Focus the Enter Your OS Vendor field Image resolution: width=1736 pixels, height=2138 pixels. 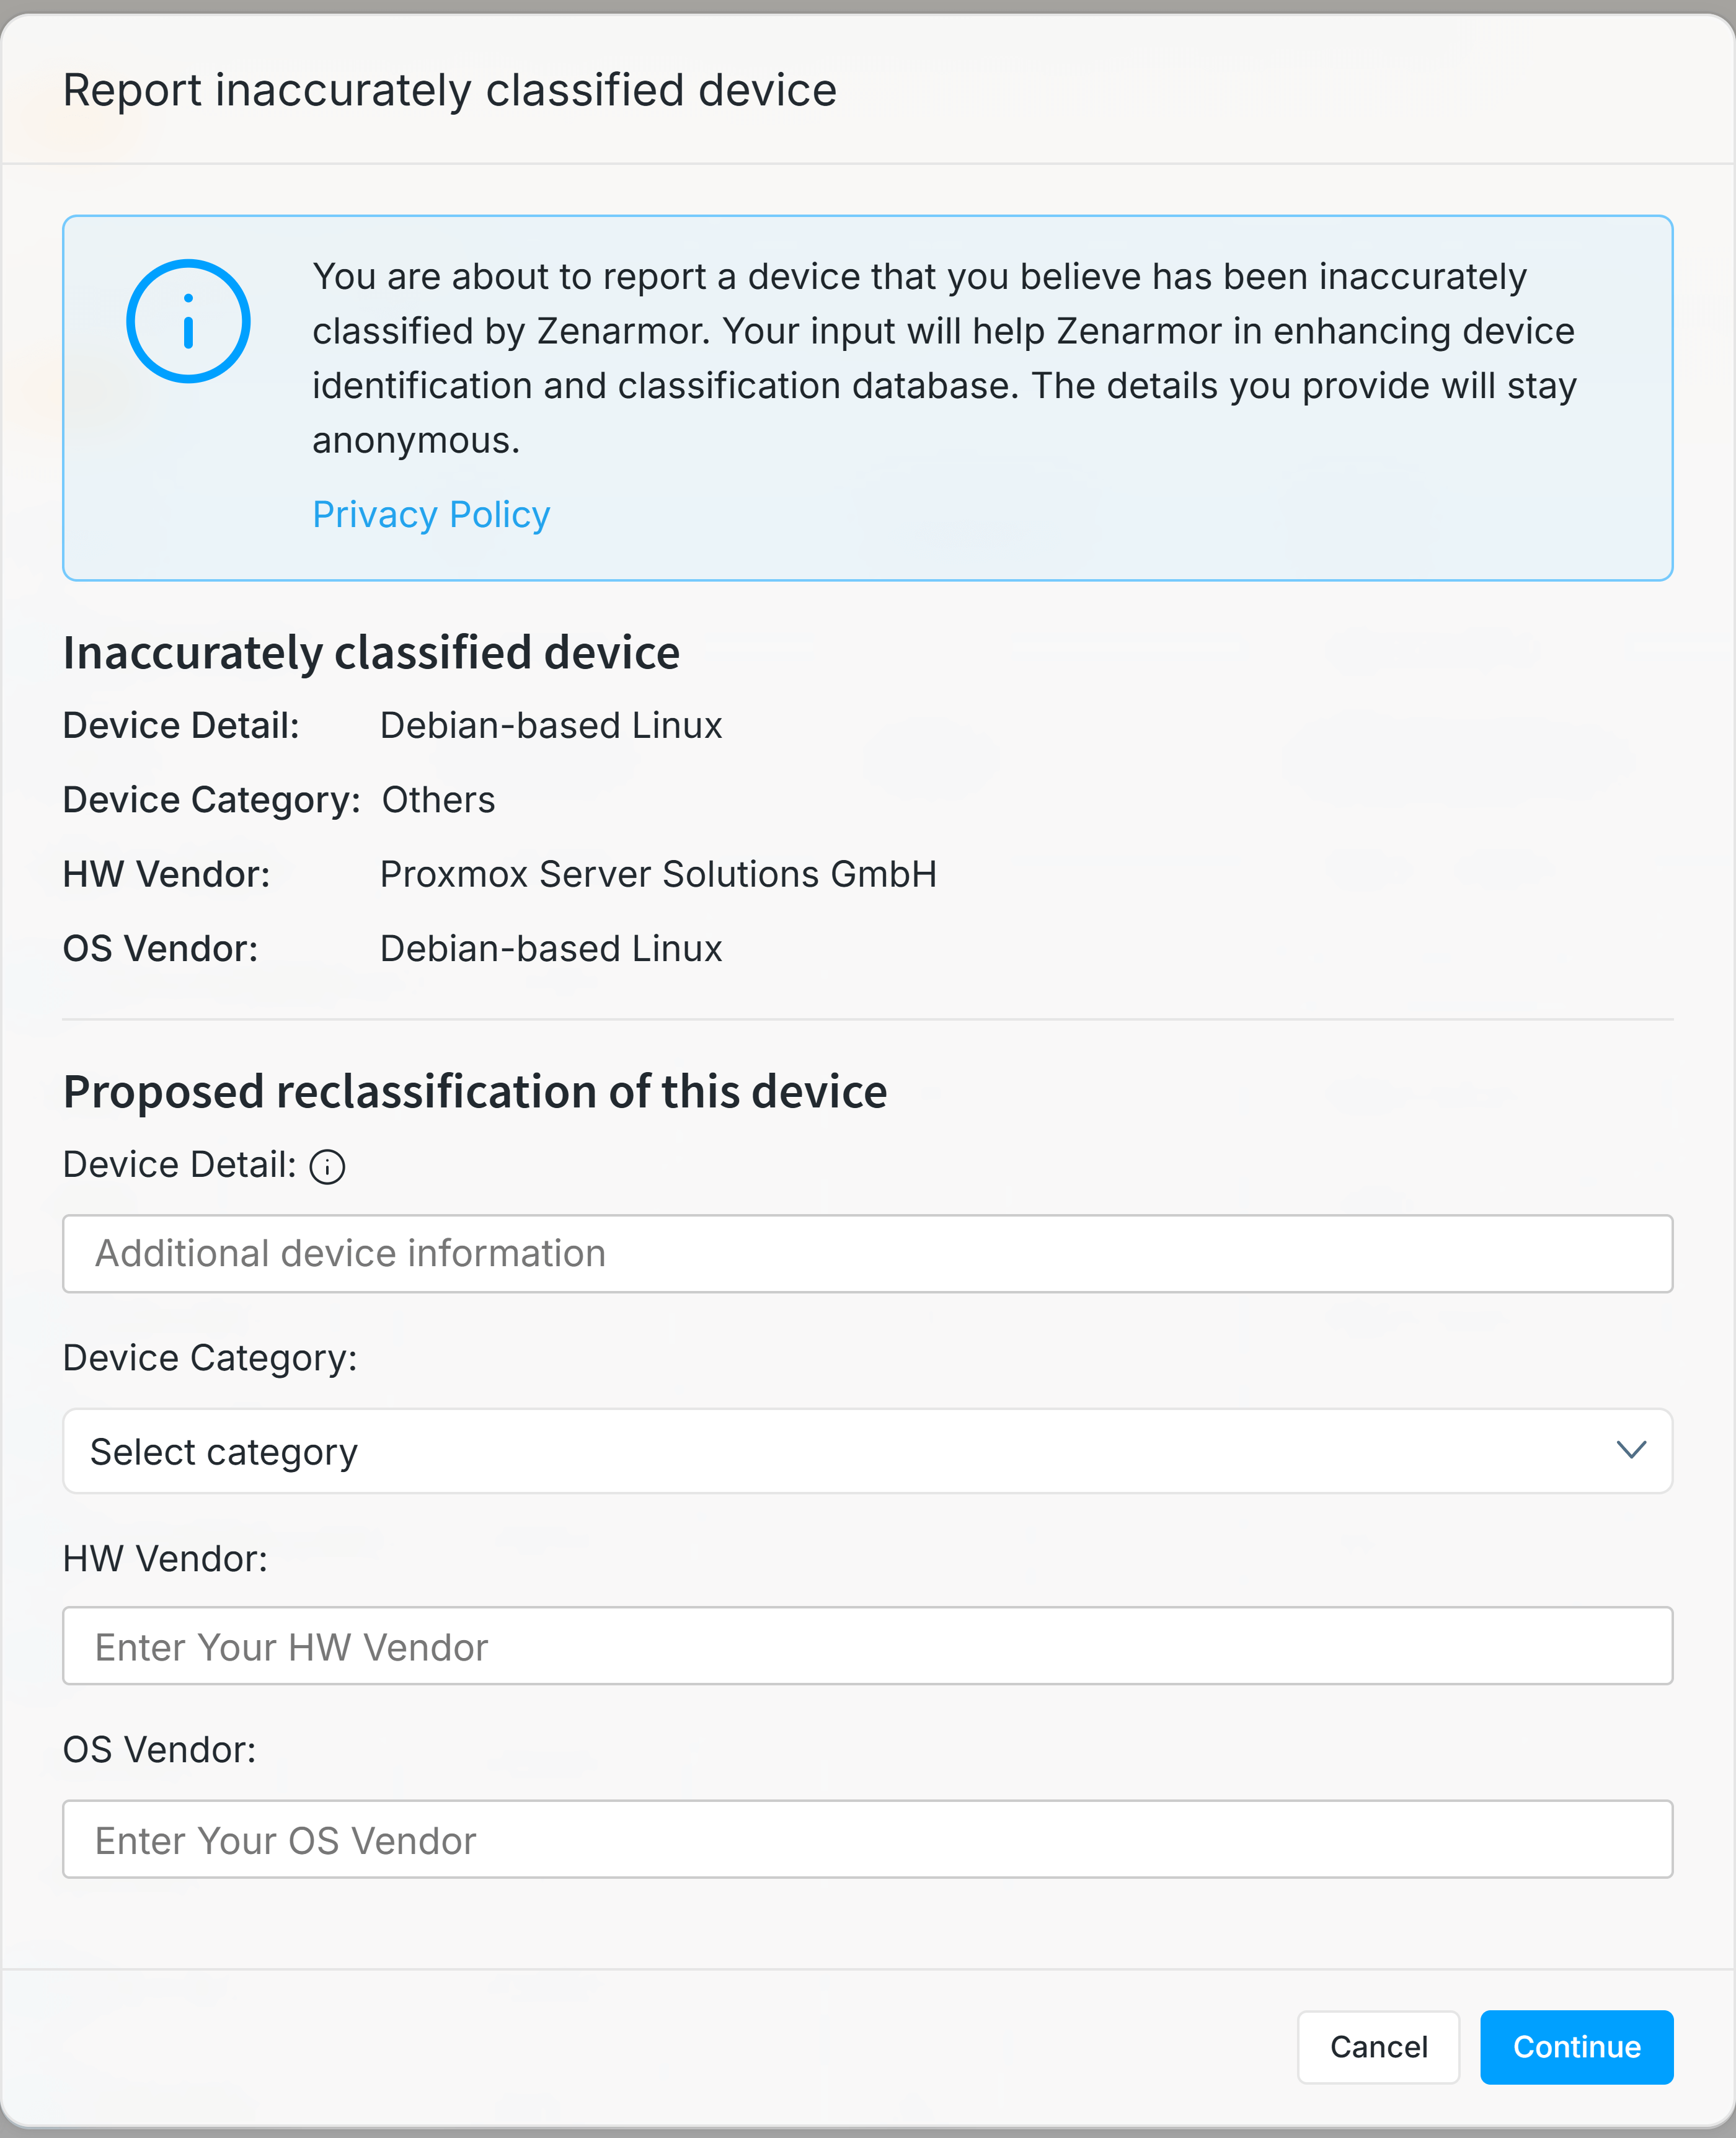coord(867,1839)
